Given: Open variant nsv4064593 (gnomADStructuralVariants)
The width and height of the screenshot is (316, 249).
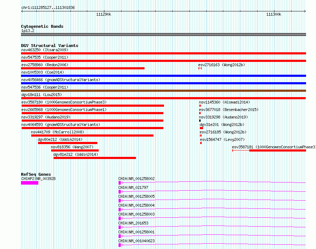Looking at the screenshot, I should tap(61, 124).
